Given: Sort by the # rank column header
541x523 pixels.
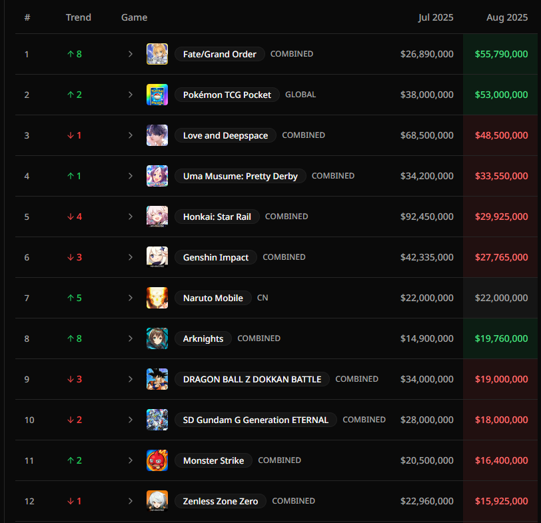Looking at the screenshot, I should (27, 17).
